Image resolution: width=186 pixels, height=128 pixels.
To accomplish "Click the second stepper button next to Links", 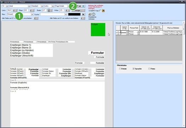I will [16, 10].
